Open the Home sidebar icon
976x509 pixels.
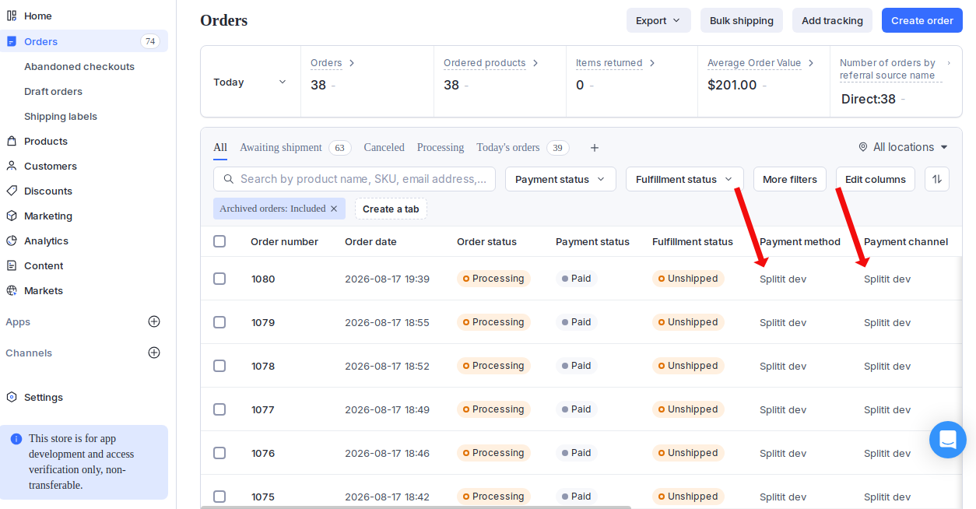tap(12, 16)
